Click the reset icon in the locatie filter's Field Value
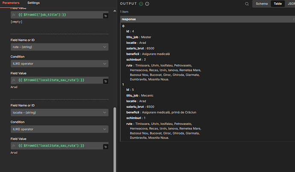The height and width of the screenshot is (172, 295). (105, 146)
